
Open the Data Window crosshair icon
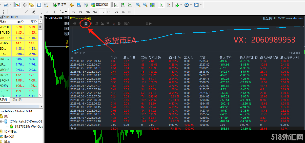pos(25,5)
